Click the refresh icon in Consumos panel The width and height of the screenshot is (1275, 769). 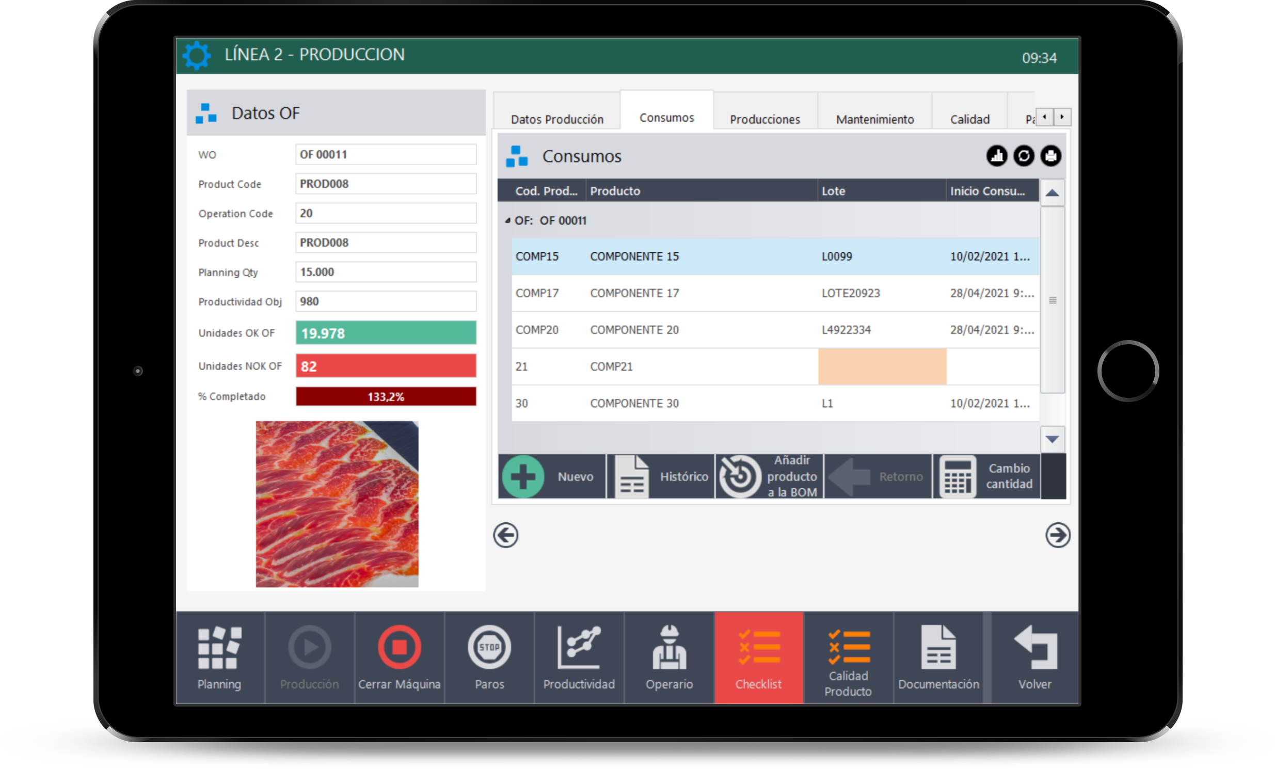(x=1024, y=156)
